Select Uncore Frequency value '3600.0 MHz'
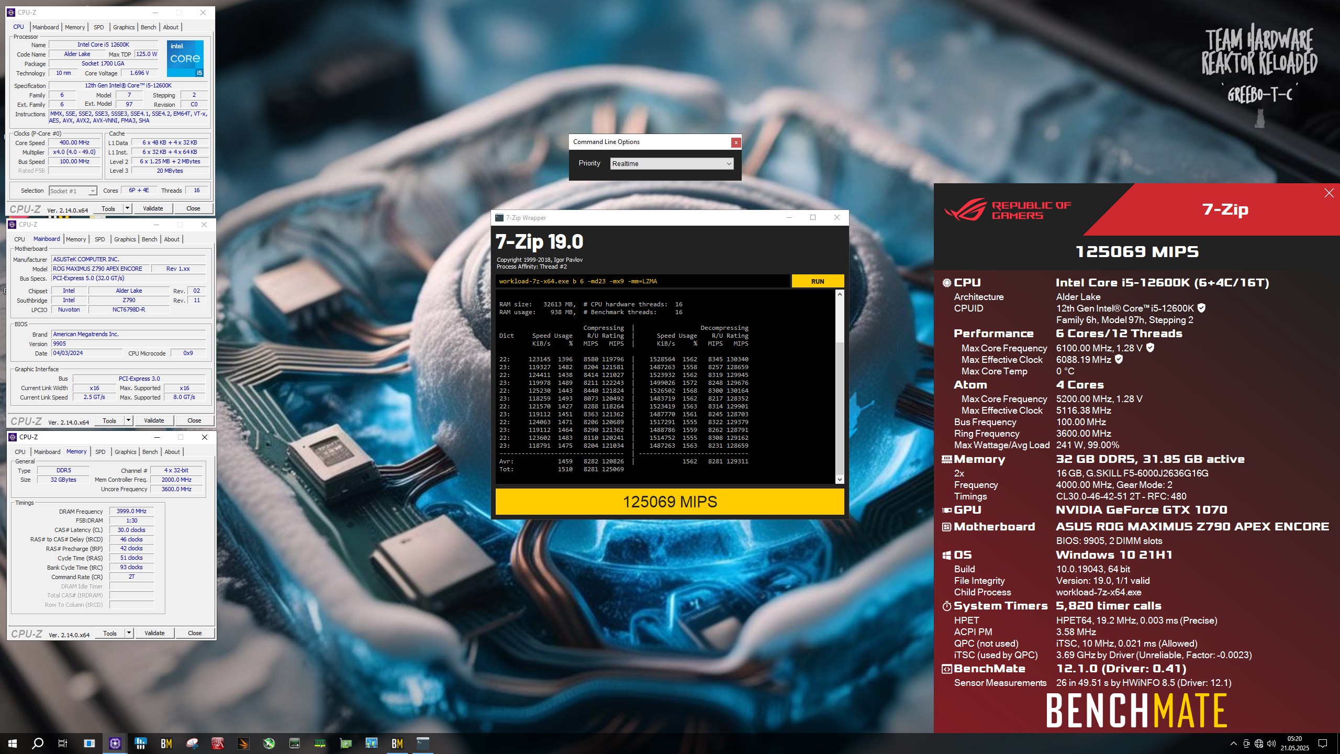Viewport: 1340px width, 754px height. (177, 489)
